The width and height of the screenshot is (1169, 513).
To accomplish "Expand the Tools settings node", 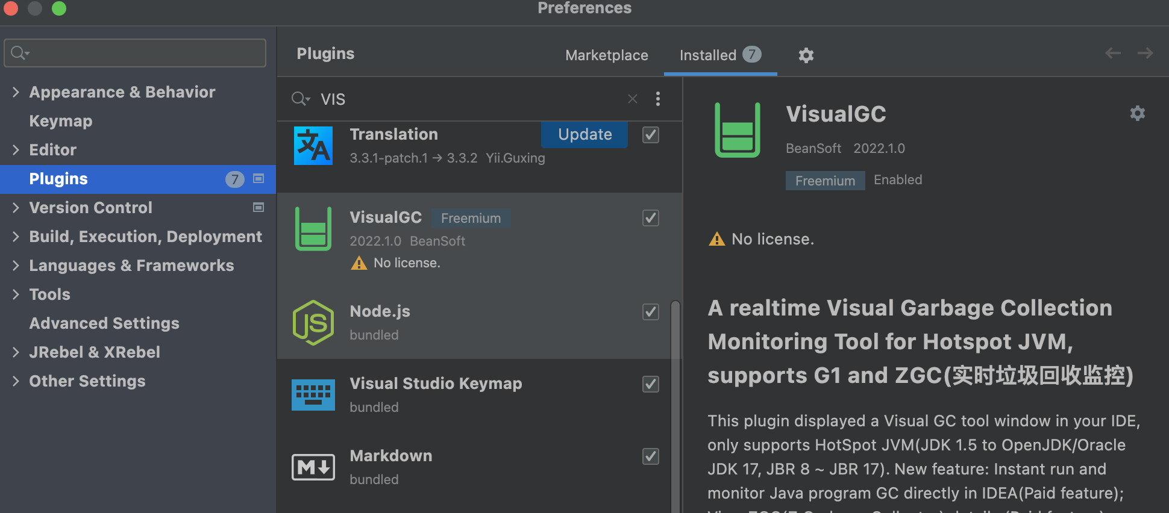I will [x=16, y=294].
